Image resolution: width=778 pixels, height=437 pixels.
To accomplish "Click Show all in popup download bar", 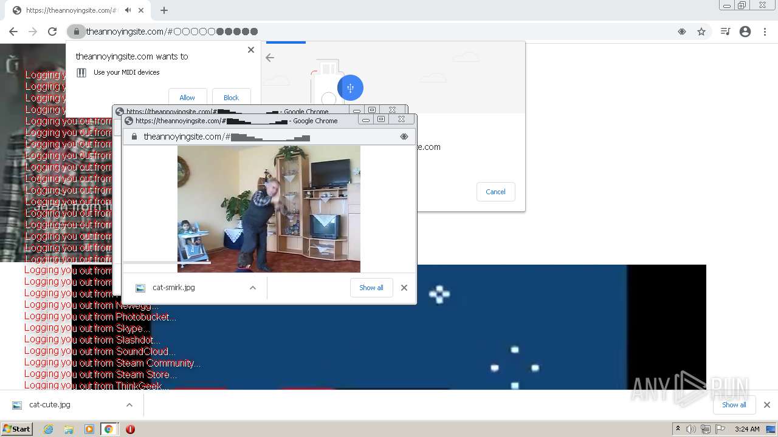I will pos(371,288).
